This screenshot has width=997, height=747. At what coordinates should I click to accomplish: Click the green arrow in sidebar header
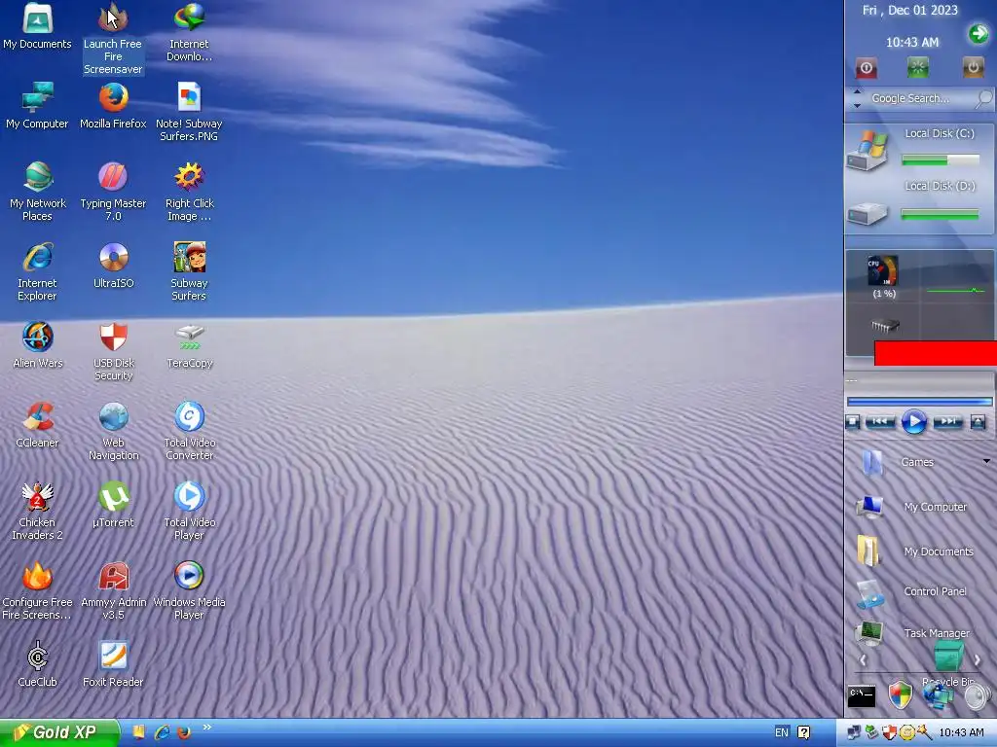[979, 33]
